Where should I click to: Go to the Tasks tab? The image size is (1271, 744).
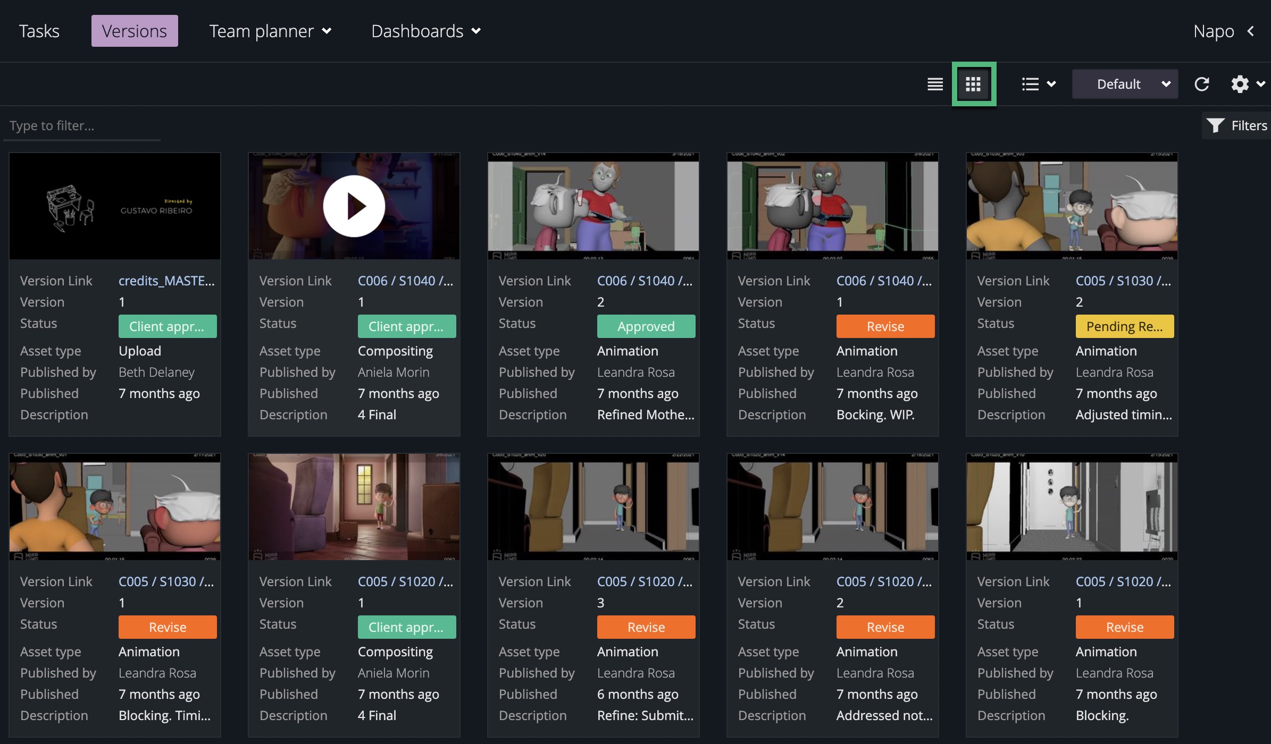coord(39,31)
